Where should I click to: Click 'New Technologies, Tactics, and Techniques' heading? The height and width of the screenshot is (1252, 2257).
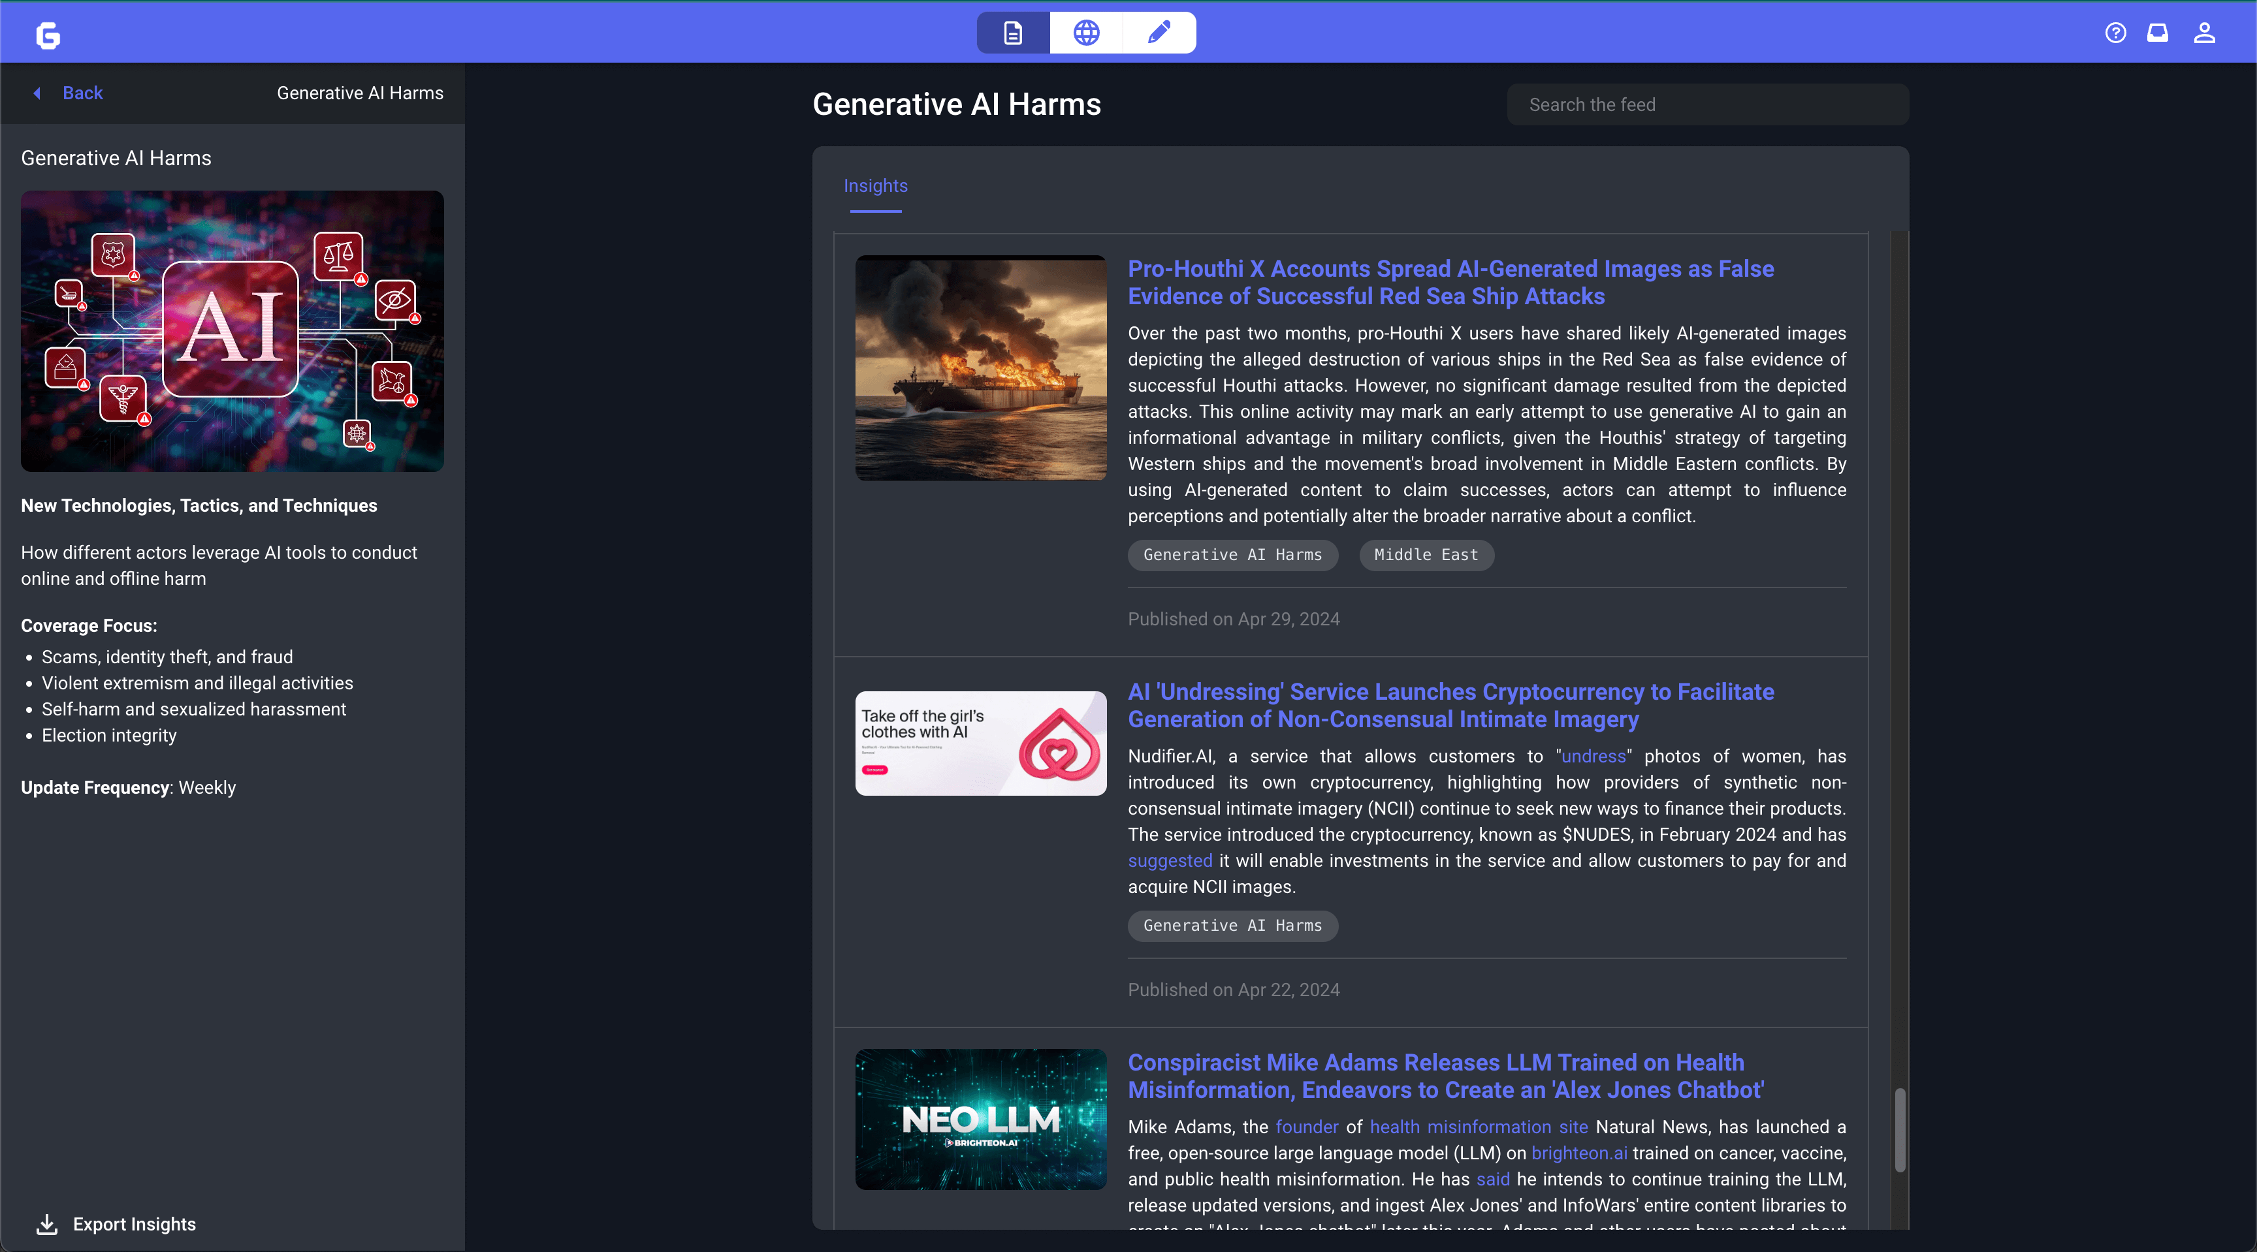click(x=199, y=506)
